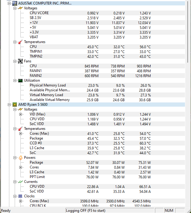Select the L3 Cache temperature row
Screen dimensions: 191x213
coord(107,148)
